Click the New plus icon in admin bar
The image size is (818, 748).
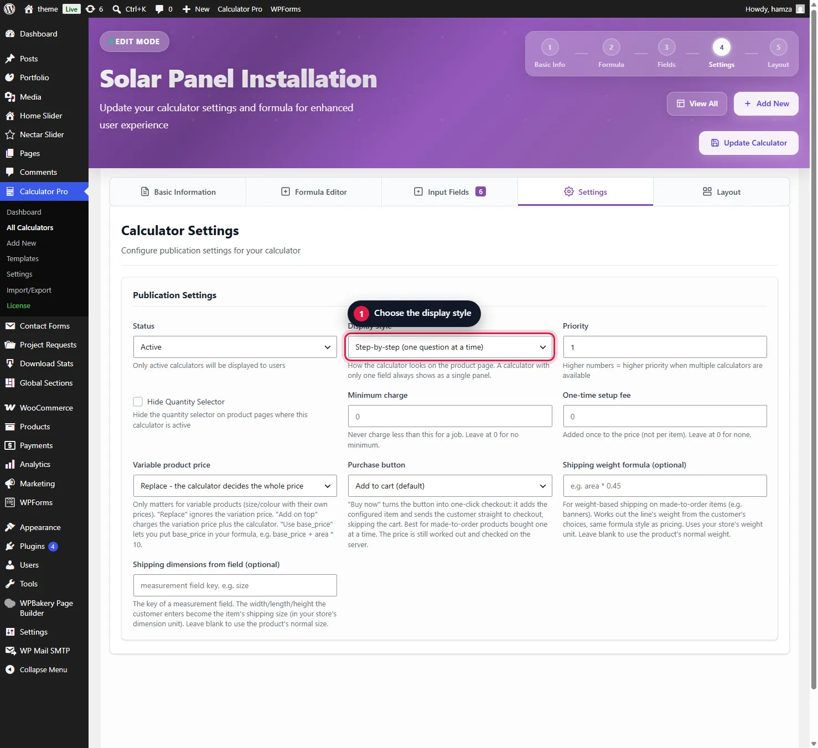coord(187,9)
